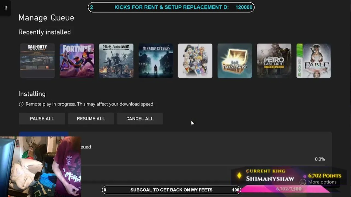
Task: Click the yellow diamond icon beside Current King
Action: click(239, 176)
